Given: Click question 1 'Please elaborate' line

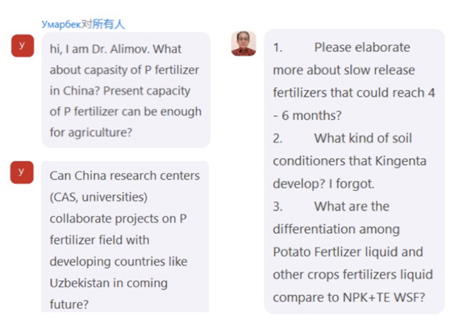Looking at the screenshot, I should [x=341, y=48].
